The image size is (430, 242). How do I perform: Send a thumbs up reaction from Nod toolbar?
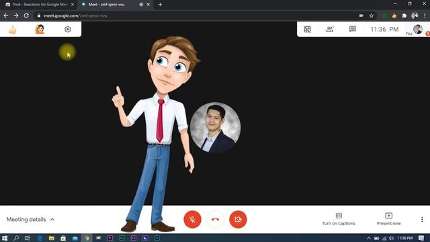[x=12, y=29]
